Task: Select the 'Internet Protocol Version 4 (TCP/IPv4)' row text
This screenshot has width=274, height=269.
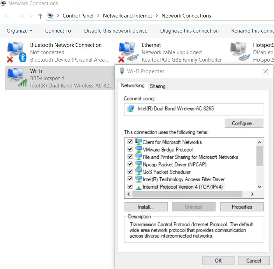Action: point(183,187)
